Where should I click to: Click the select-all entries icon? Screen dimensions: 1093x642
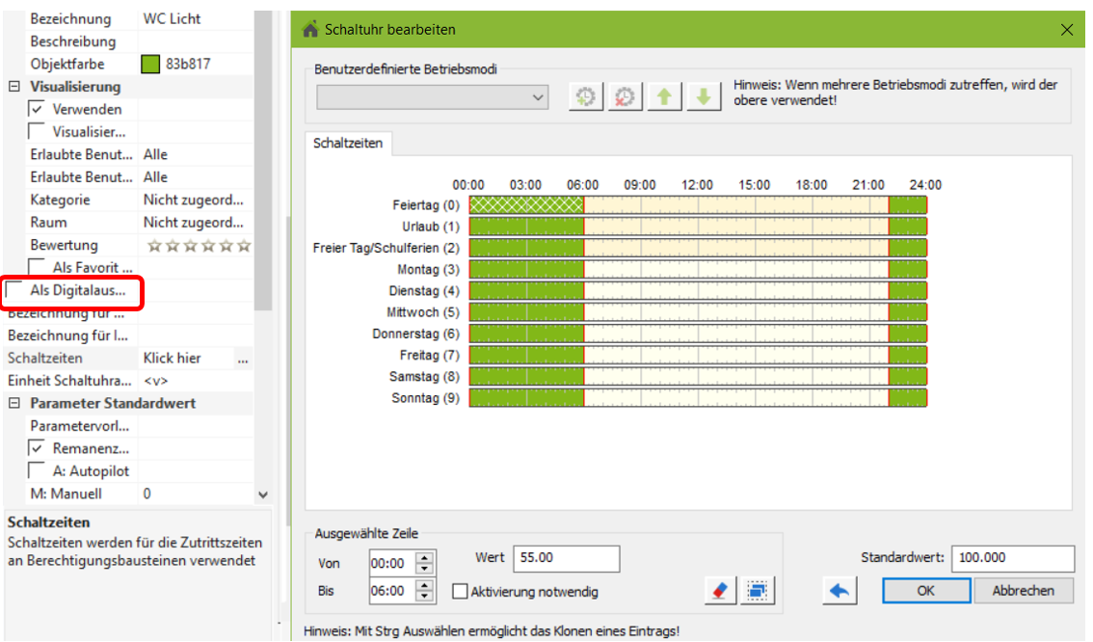(x=758, y=591)
